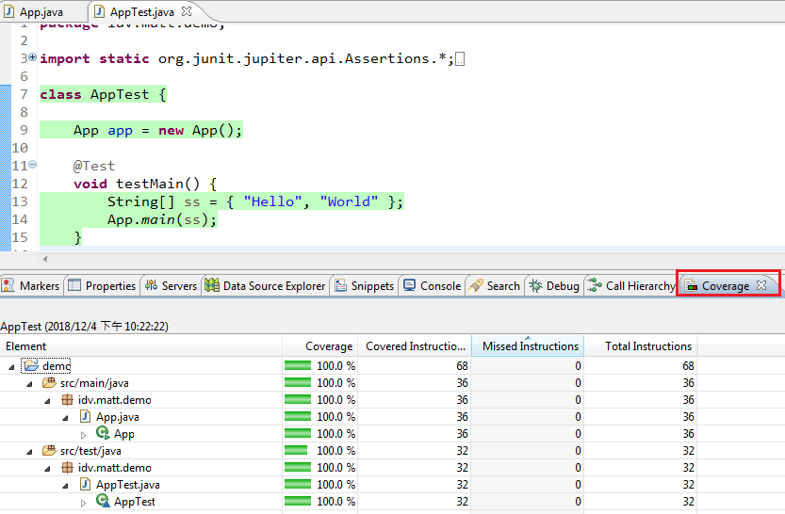Click the Servers view icon

[x=152, y=286]
